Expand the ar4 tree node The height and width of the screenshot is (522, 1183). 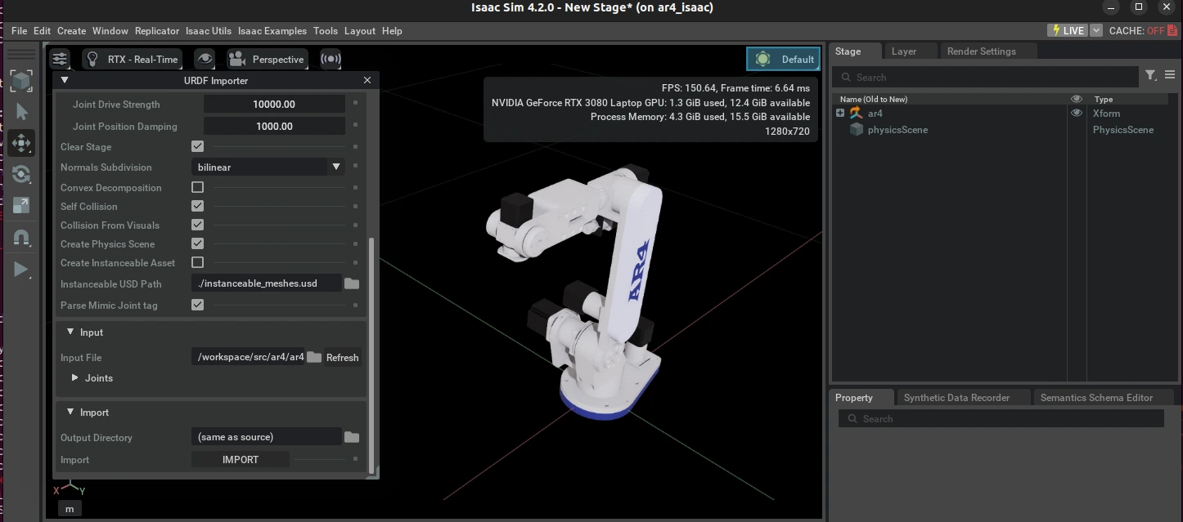tap(839, 114)
